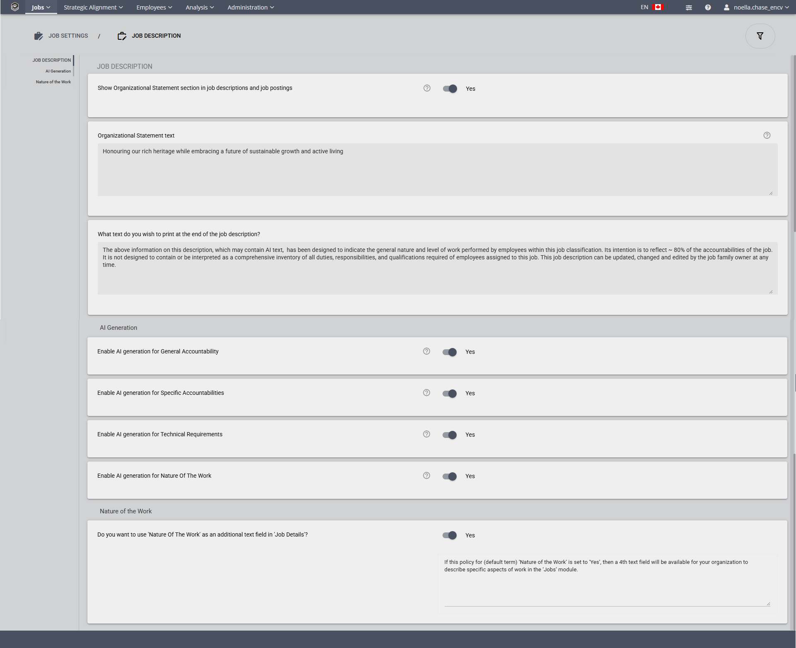796x648 pixels.
Task: Open the Analysis dropdown
Action: [x=199, y=7]
